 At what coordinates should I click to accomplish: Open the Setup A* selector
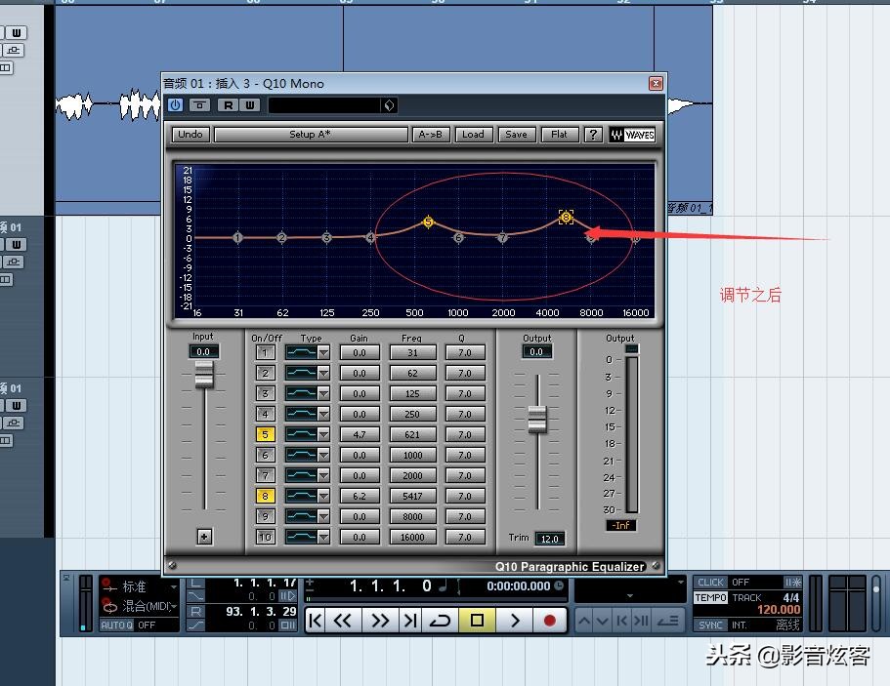pyautogui.click(x=311, y=135)
